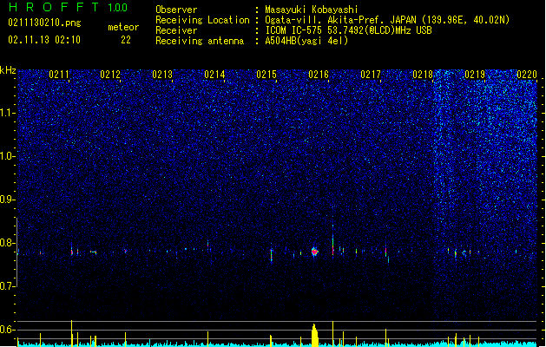The image size is (546, 347).
Task: Click the 0218 time marker
Action: coord(423,75)
